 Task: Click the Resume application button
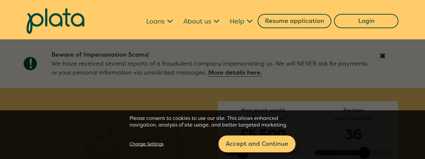(x=295, y=21)
